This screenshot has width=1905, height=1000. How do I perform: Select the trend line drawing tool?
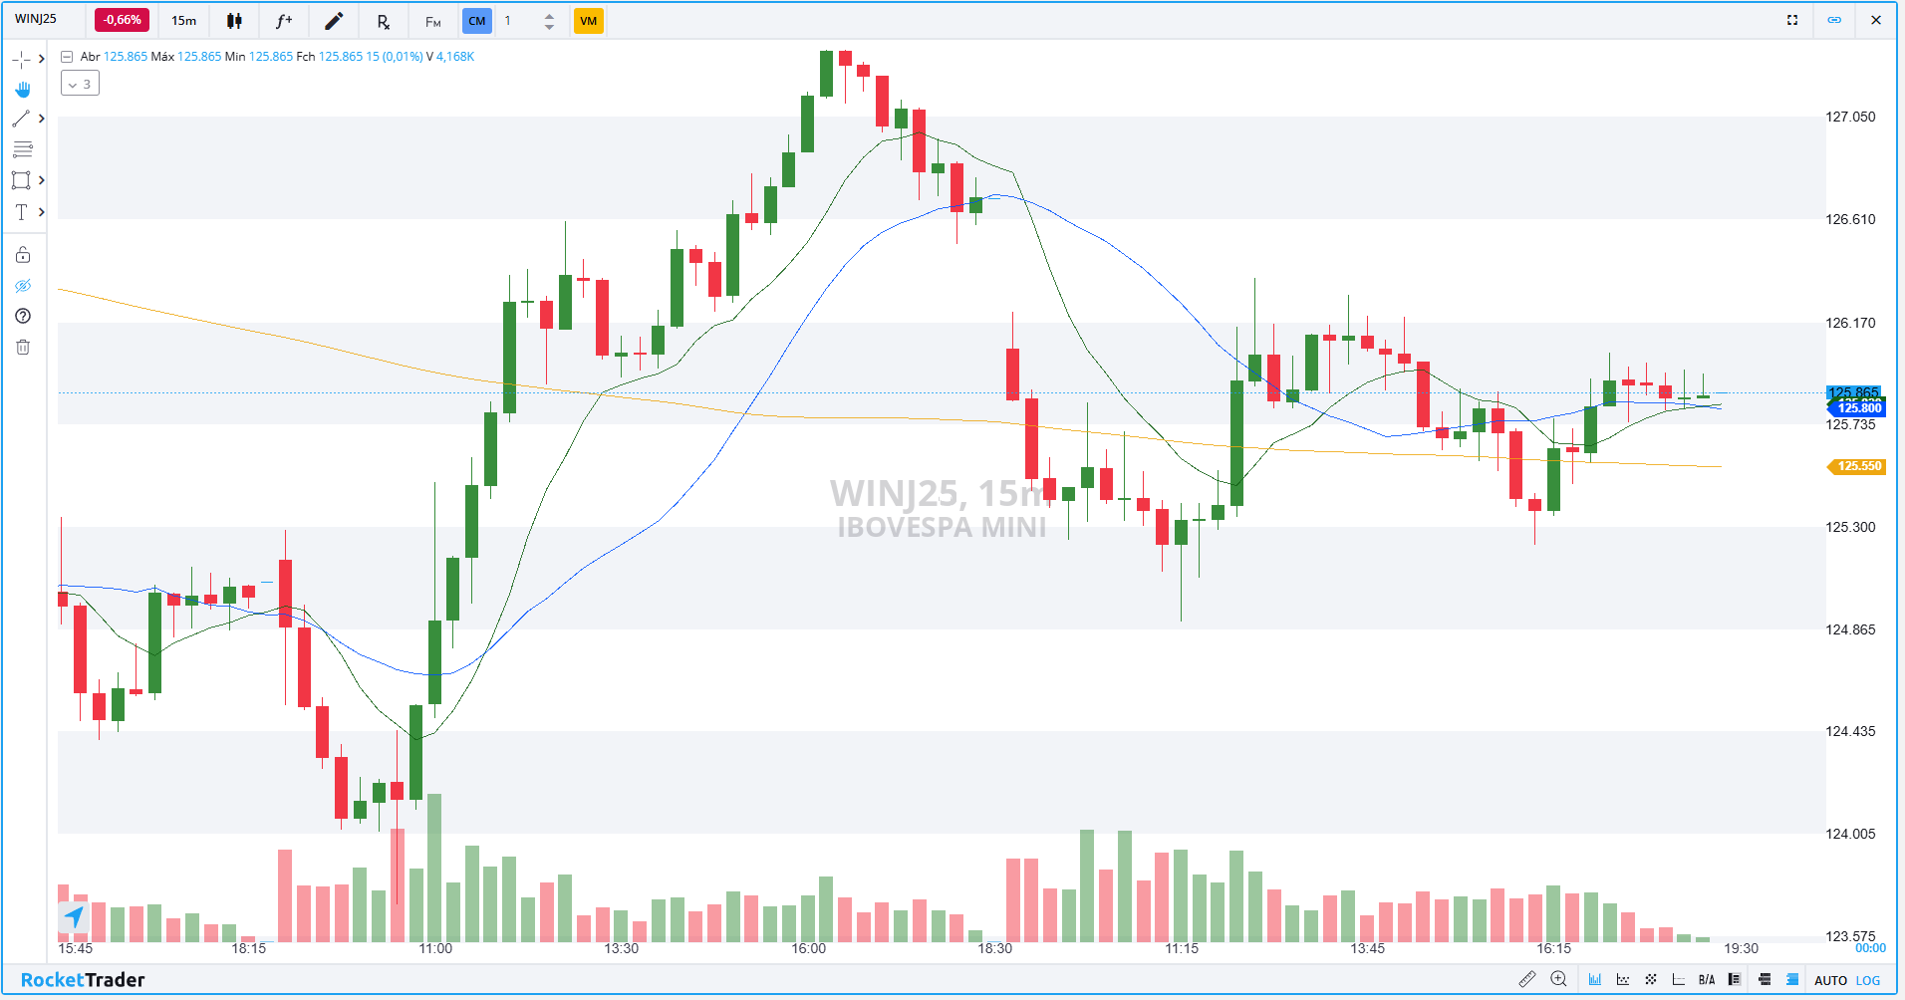(x=21, y=119)
